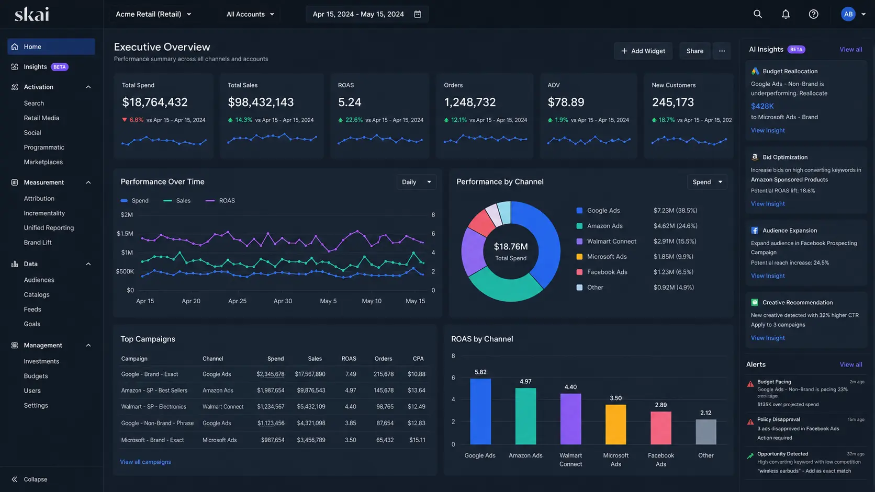This screenshot has height=492, width=875.
Task: Click the Audience Expansion Facebook icon
Action: coord(755,231)
